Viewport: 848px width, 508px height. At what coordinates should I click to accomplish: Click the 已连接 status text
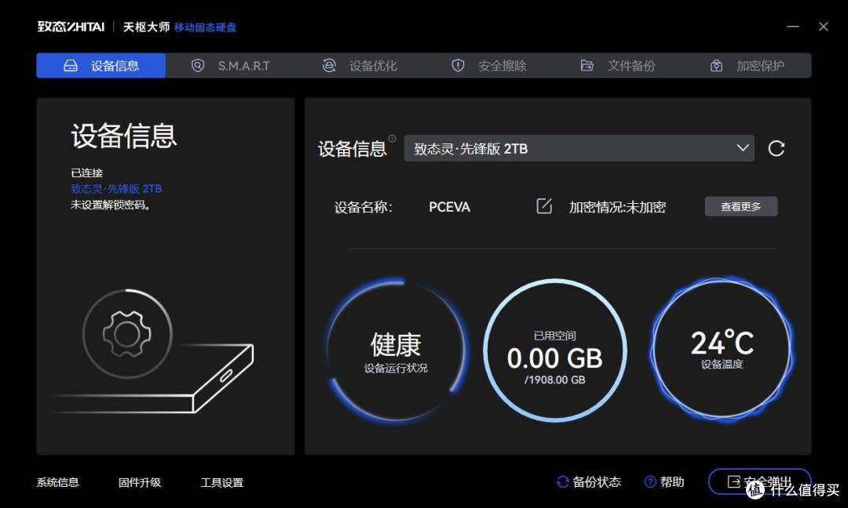[x=86, y=172]
